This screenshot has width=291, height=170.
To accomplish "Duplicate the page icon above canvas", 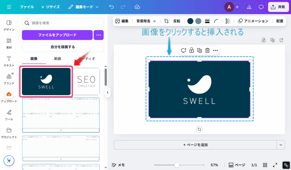I will point(273,40).
